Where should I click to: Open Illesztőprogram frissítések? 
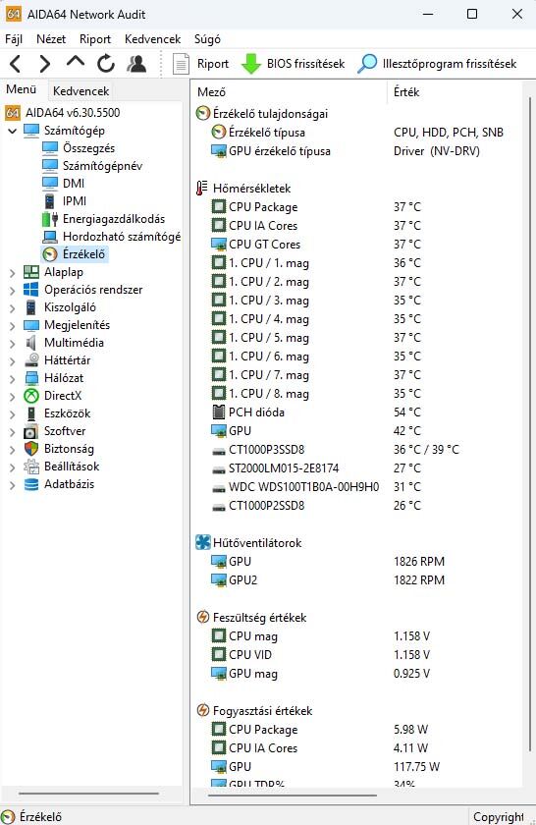tap(437, 64)
